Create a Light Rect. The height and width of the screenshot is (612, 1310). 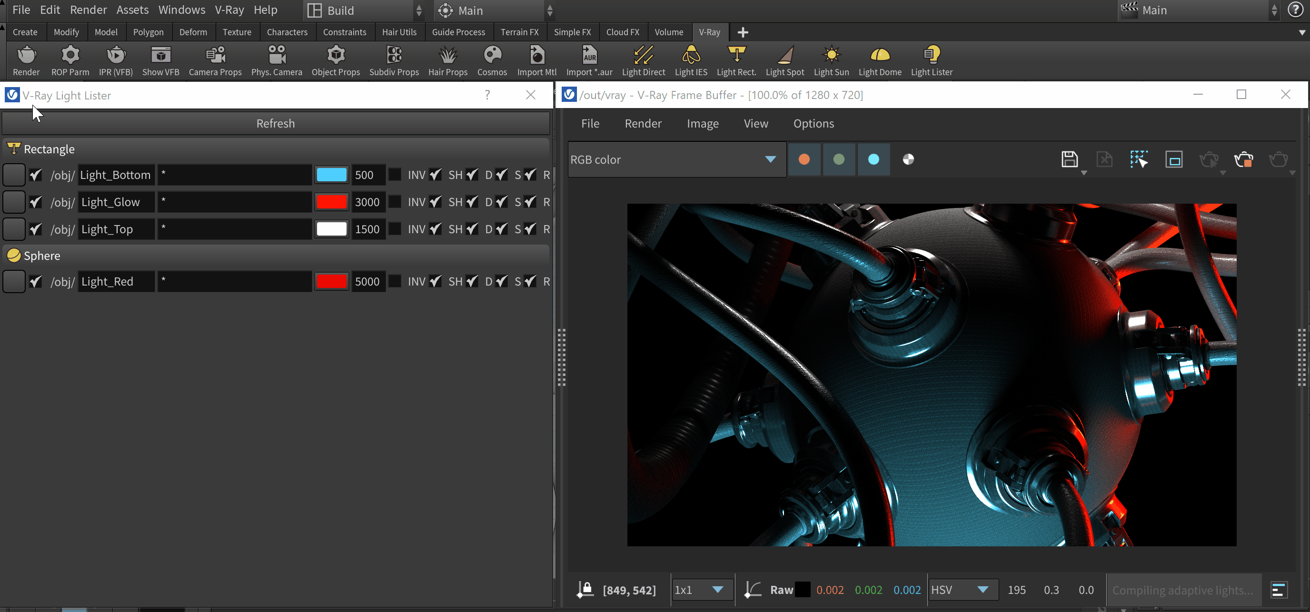coord(736,60)
